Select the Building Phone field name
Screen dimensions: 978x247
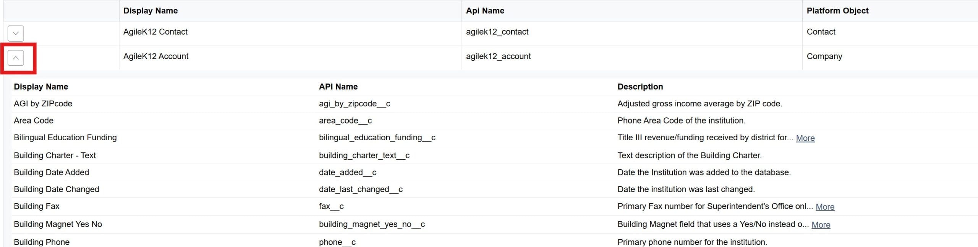42,242
